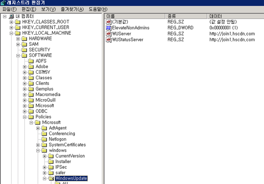Select the WUServer value name
The height and width of the screenshot is (184, 264).
(x=122, y=34)
